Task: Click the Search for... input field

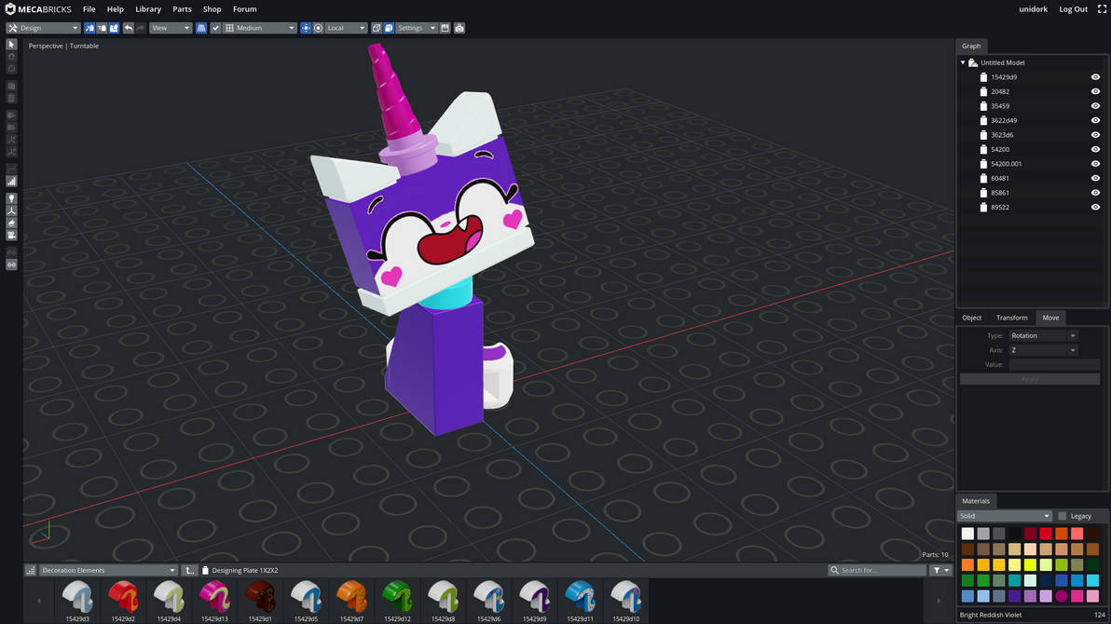Action: [876, 569]
